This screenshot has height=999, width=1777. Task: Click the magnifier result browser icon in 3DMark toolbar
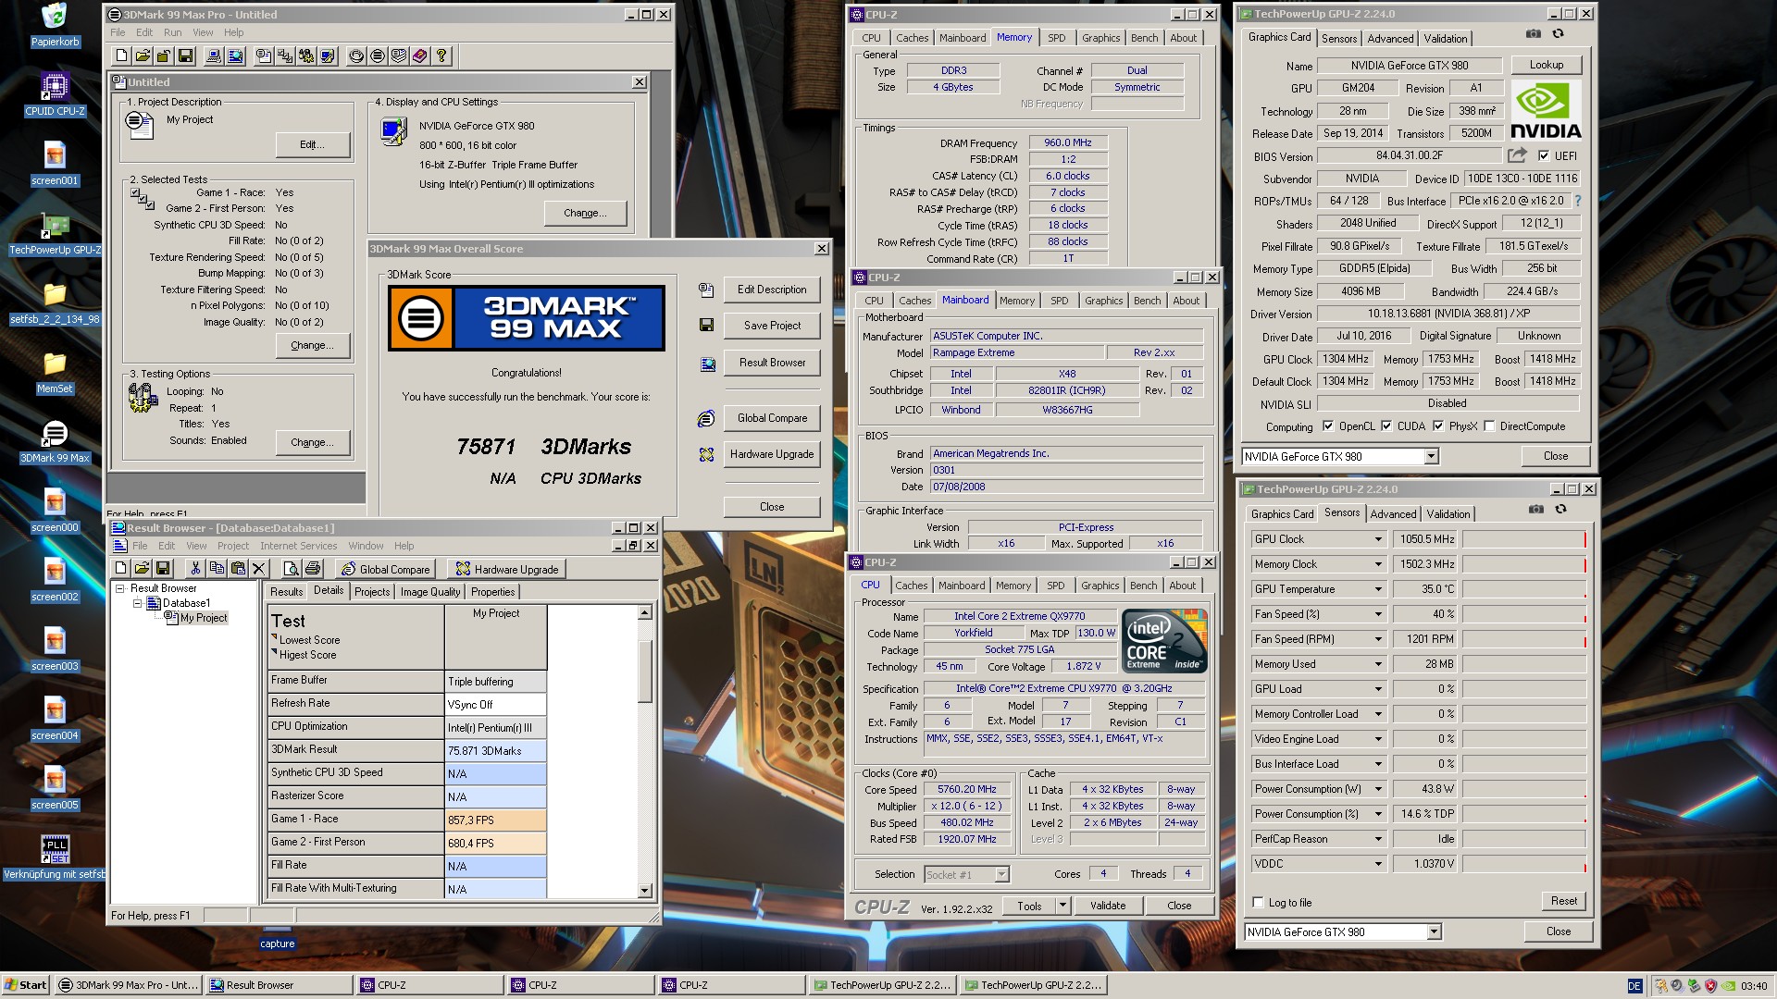(x=235, y=56)
